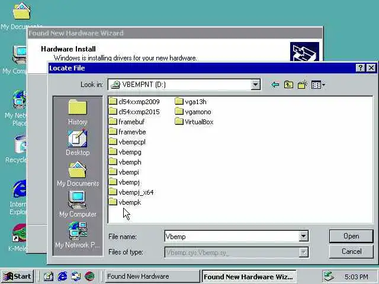Select the VirtualBox folder
The width and height of the screenshot is (379, 284).
click(x=194, y=122)
